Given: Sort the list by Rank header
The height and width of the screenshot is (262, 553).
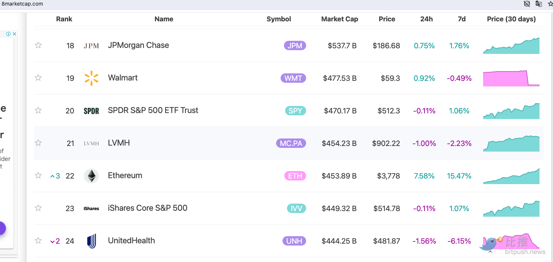Looking at the screenshot, I should pyautogui.click(x=64, y=19).
